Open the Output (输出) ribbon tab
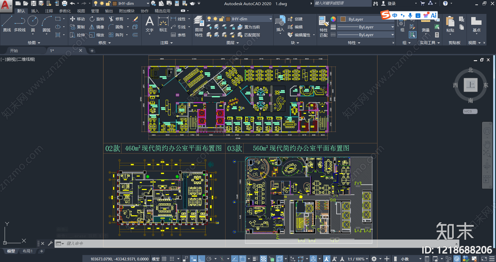The height and width of the screenshot is (262, 496). (109, 11)
